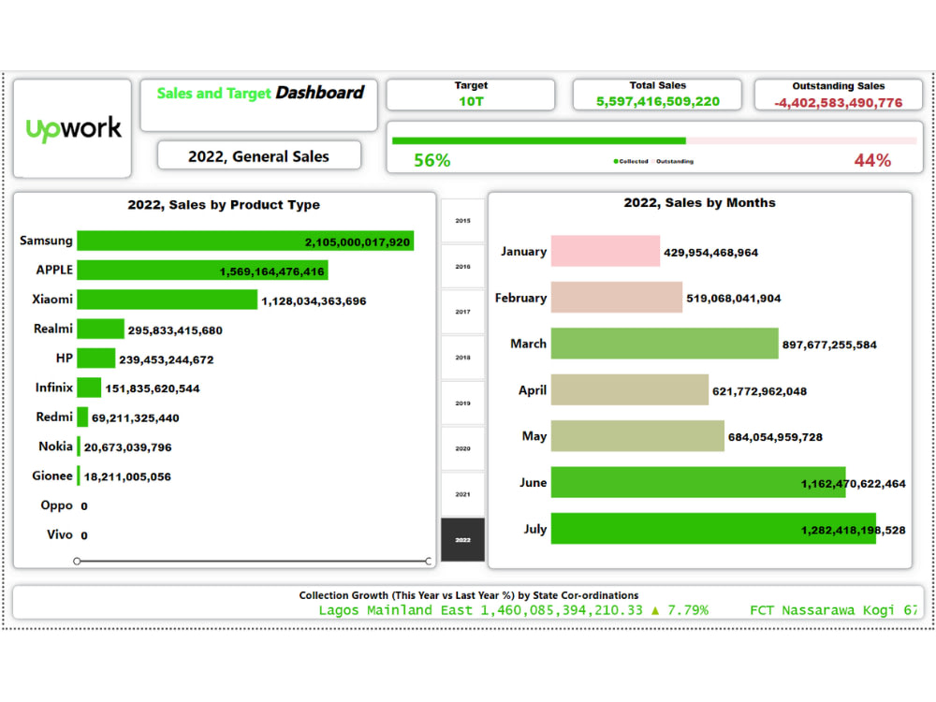
Task: Toggle the Outstanding legend indicator
Action: pyautogui.click(x=672, y=159)
